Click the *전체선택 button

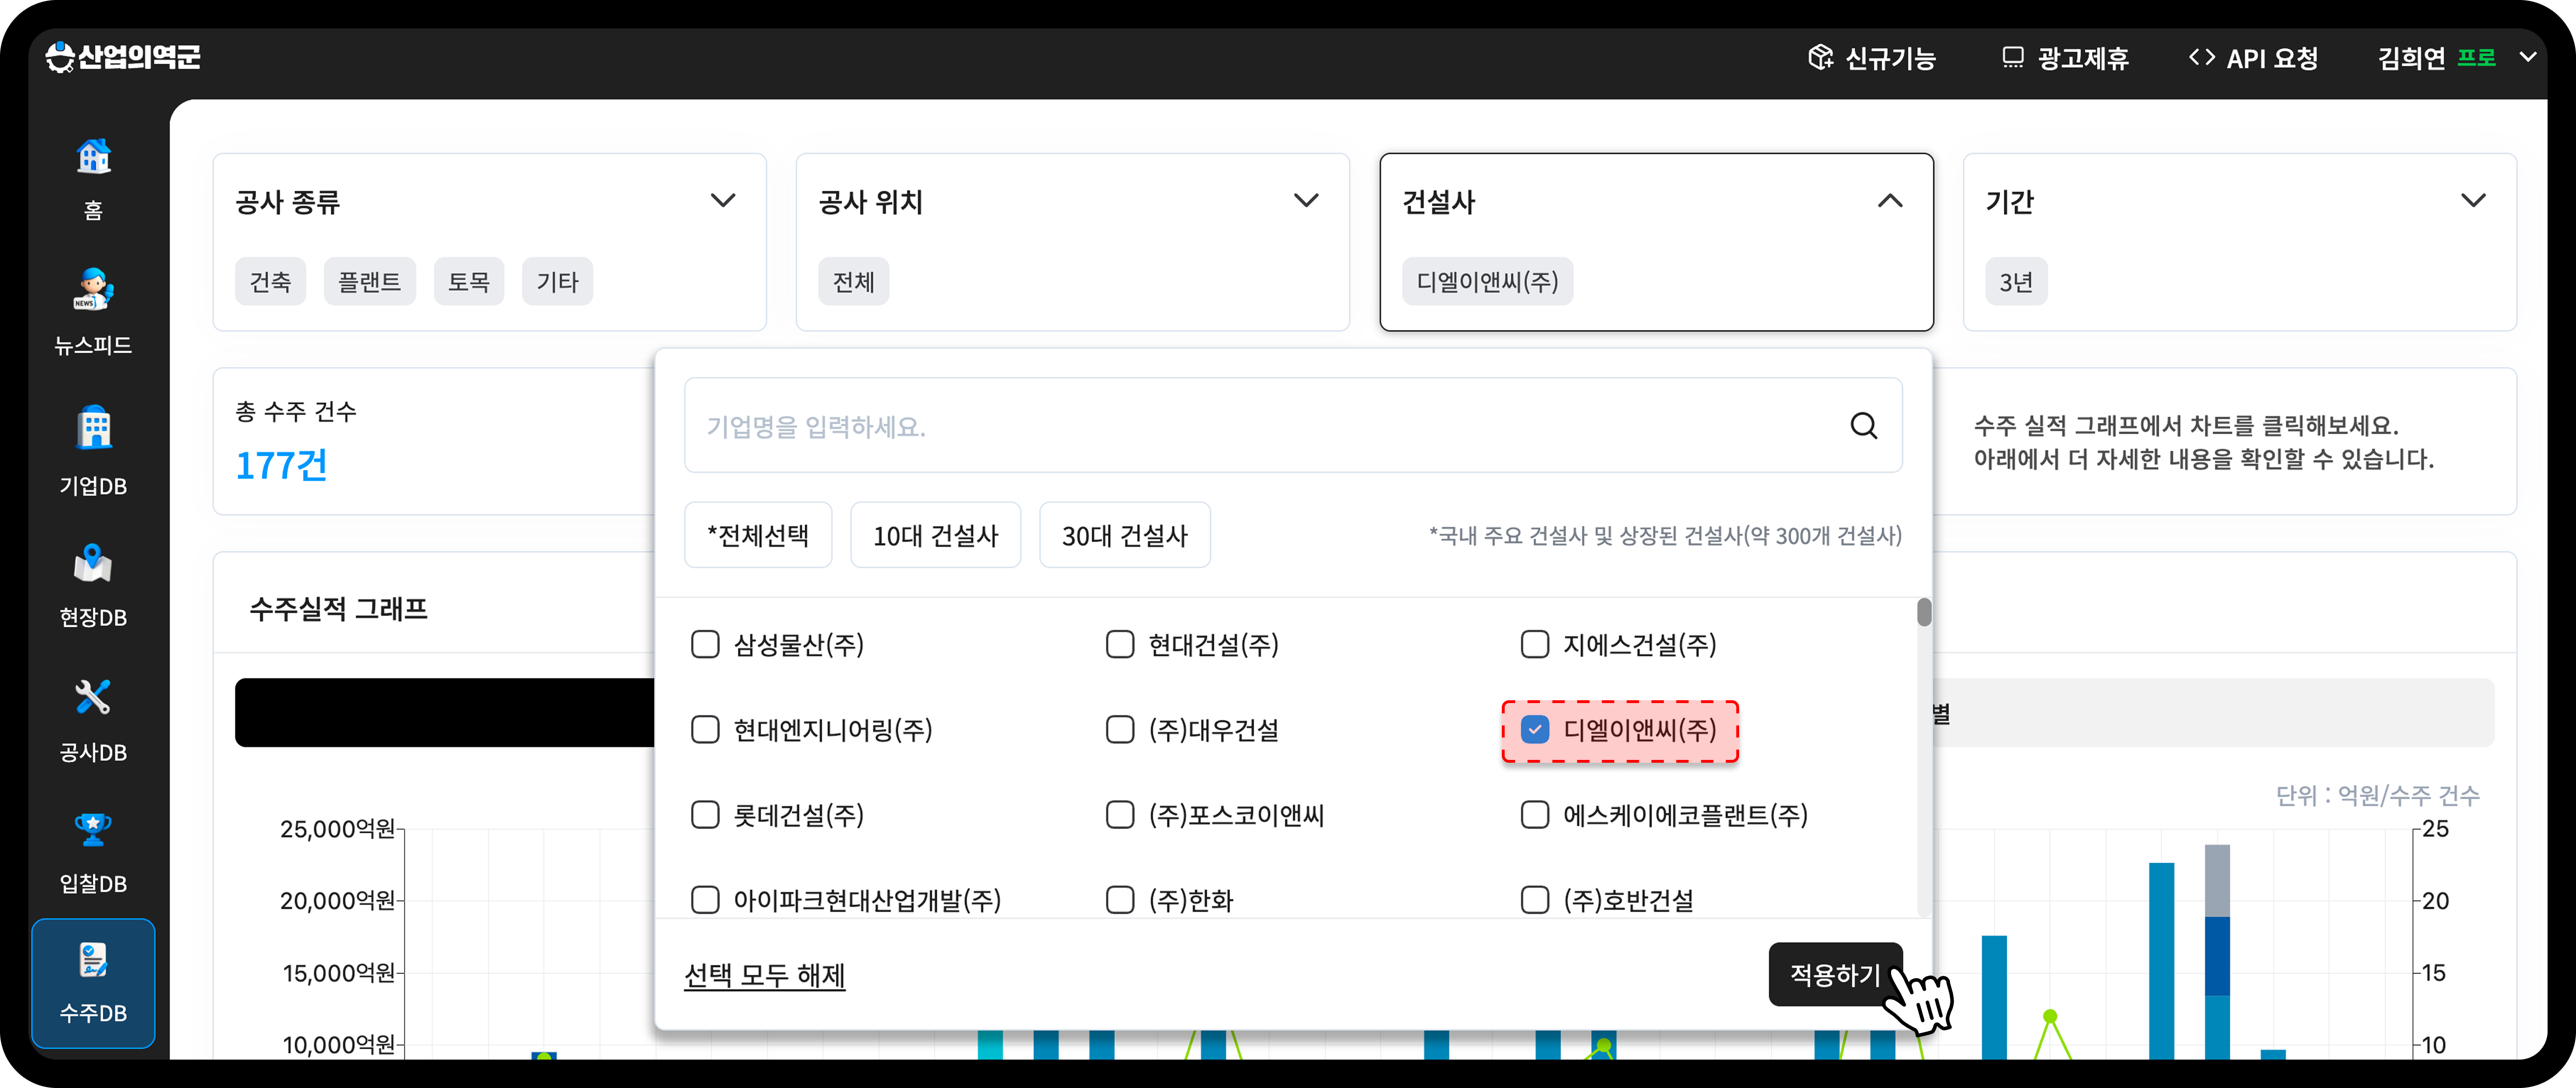point(758,535)
